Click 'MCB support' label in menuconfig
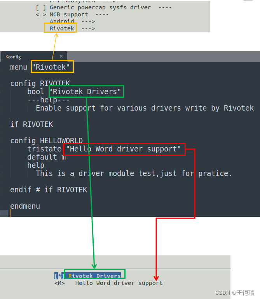The height and width of the screenshot is (299, 260). point(69,14)
